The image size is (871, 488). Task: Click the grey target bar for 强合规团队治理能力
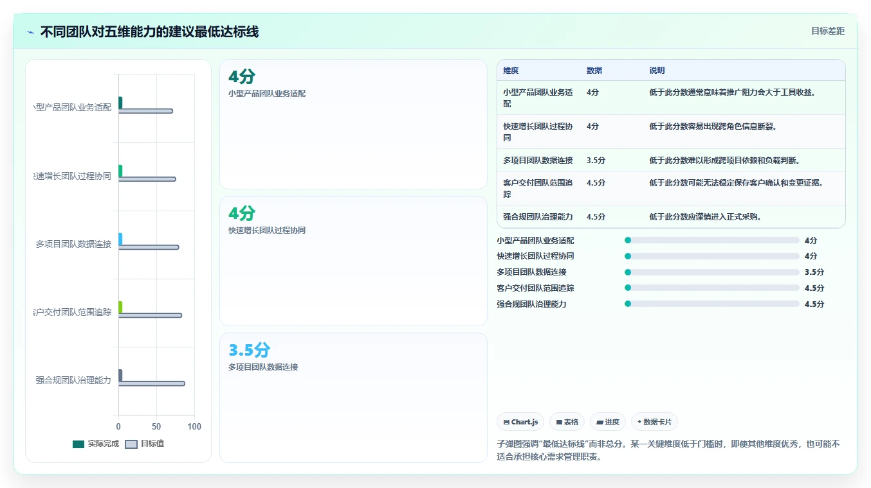(x=152, y=383)
